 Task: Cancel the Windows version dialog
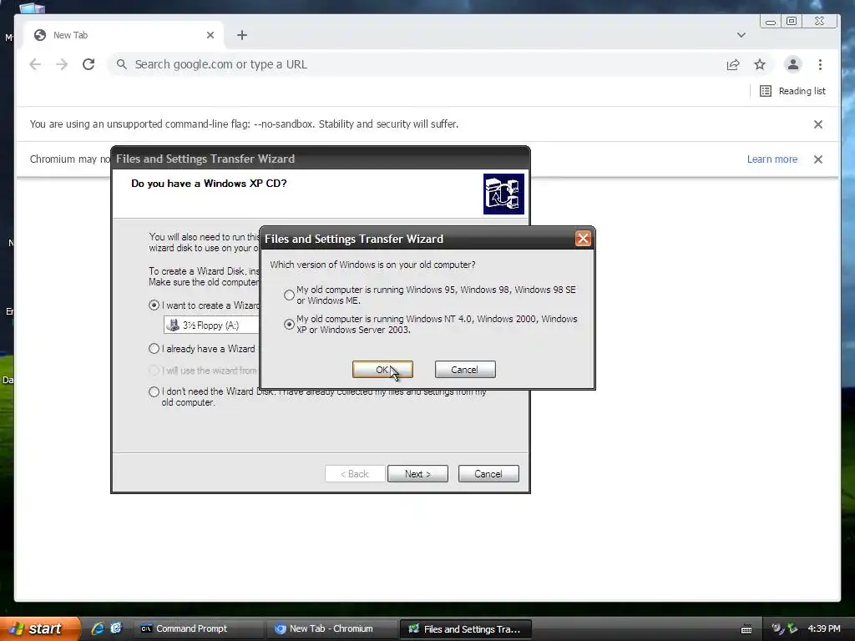tap(465, 370)
